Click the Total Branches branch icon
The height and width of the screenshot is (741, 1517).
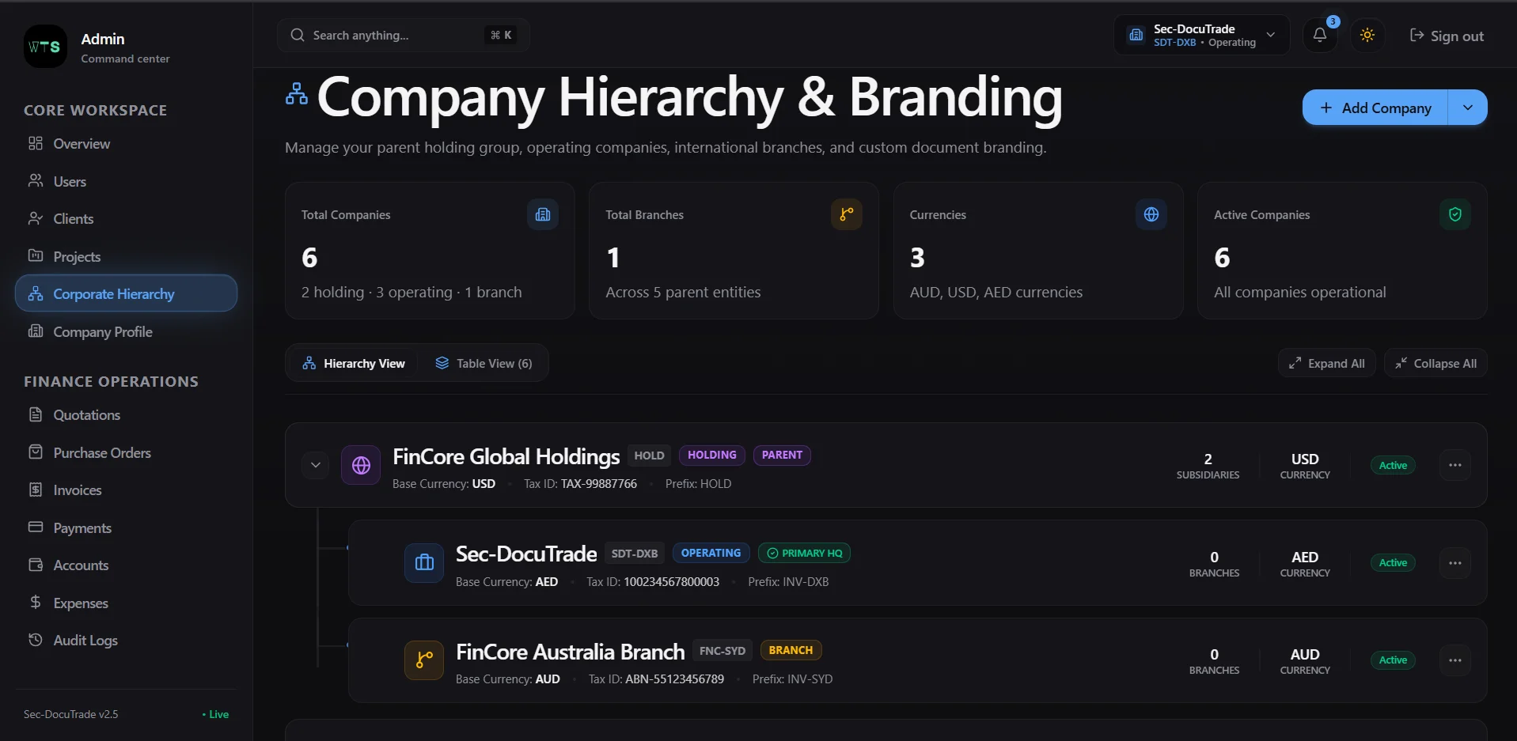click(x=847, y=214)
